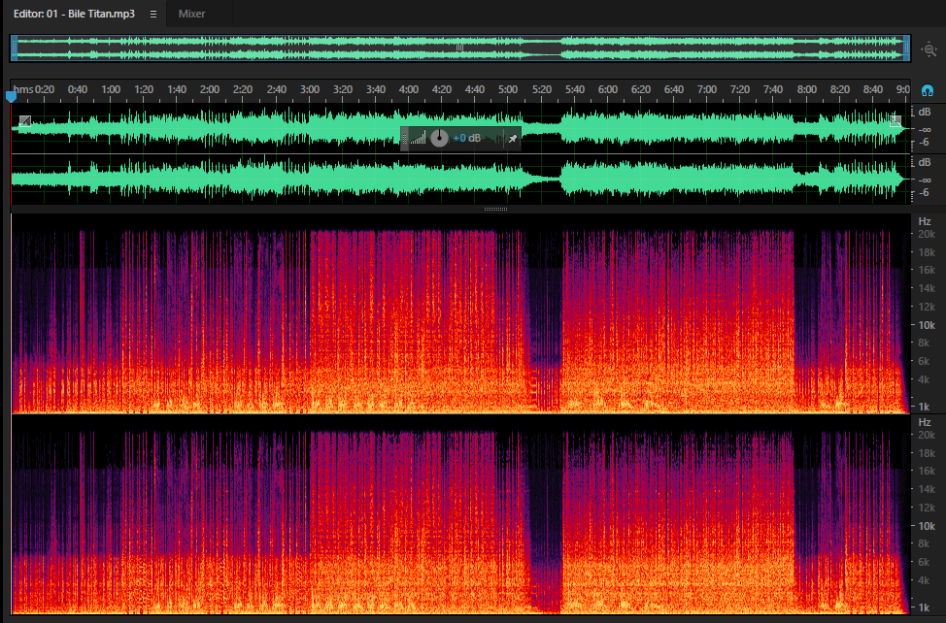This screenshot has width=946, height=623.
Task: Select the Editor: 01 - Bile Titan.mp3 tab
Action: (x=74, y=14)
